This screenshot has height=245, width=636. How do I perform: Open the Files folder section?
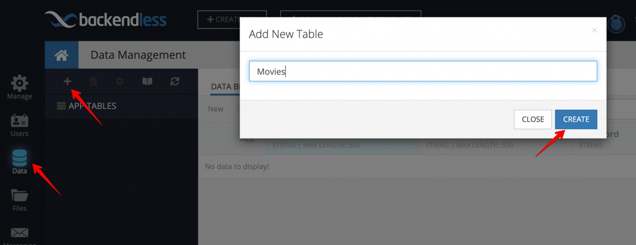(x=20, y=200)
